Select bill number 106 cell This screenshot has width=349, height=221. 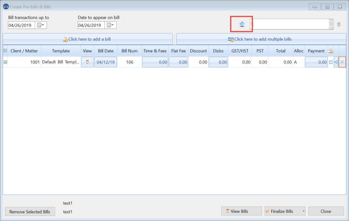(130, 62)
